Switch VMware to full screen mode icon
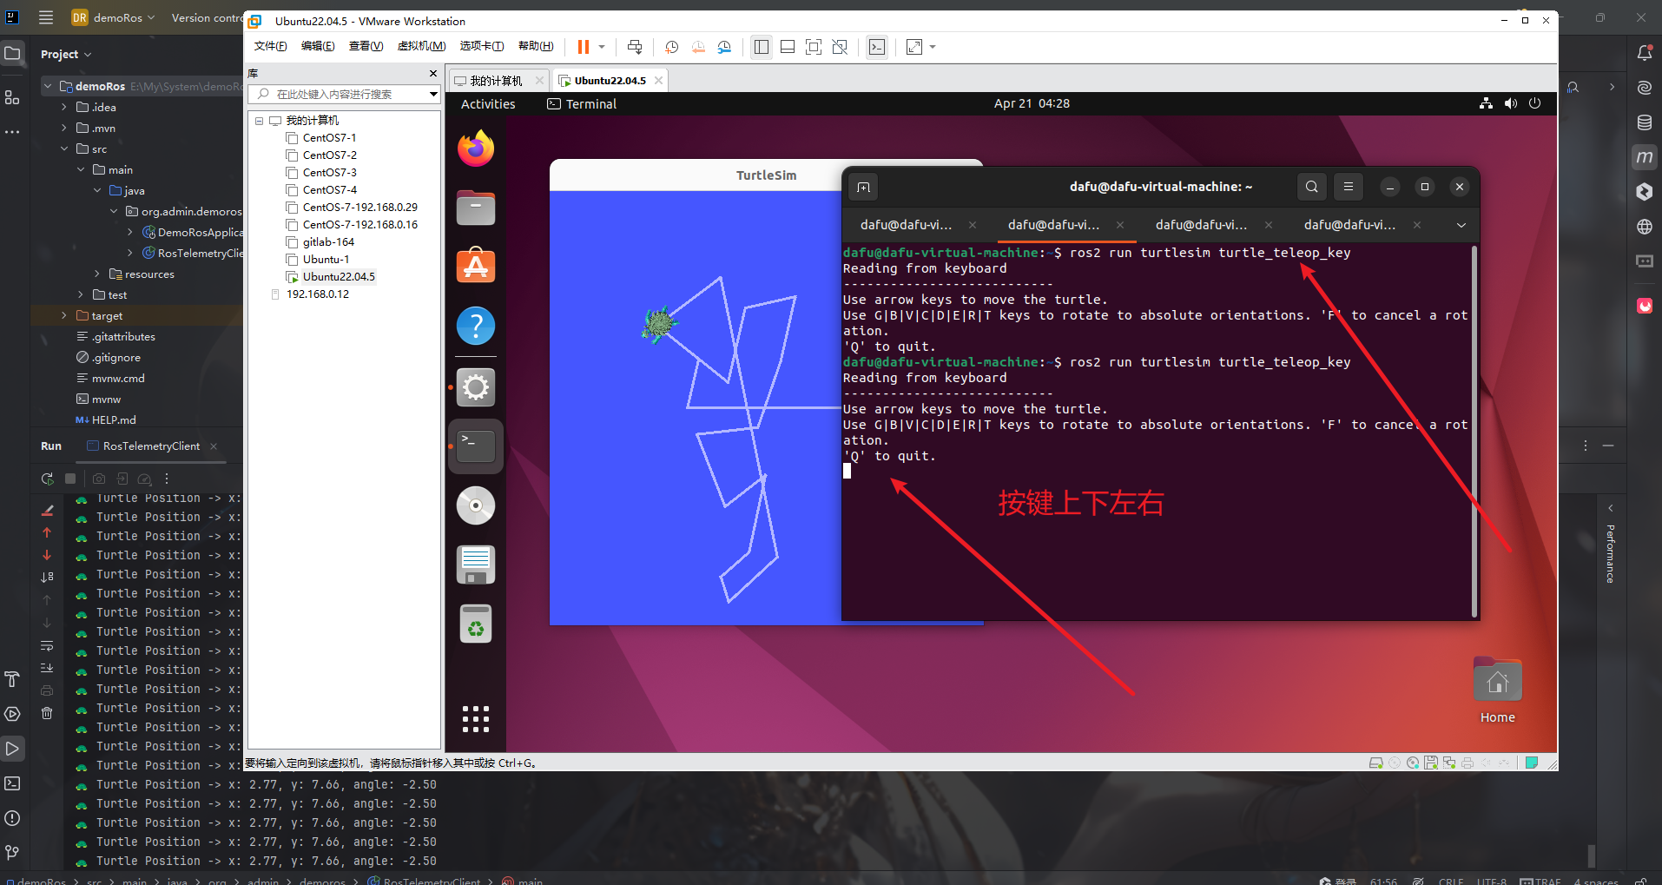This screenshot has width=1662, height=885. (814, 47)
